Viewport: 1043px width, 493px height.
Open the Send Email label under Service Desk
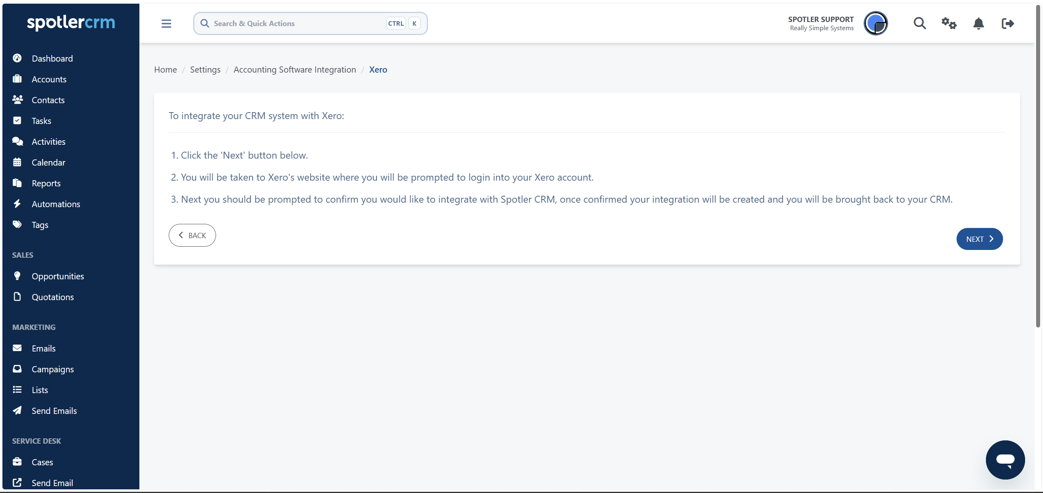[52, 483]
